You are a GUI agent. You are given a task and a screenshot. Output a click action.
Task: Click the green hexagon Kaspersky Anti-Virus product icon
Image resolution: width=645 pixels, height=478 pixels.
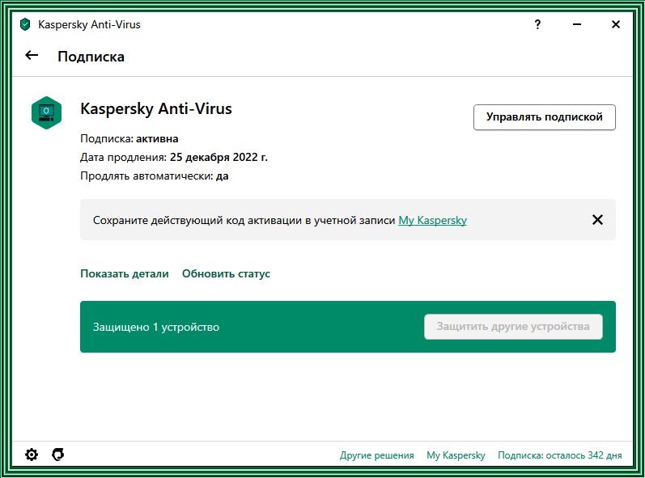[46, 112]
